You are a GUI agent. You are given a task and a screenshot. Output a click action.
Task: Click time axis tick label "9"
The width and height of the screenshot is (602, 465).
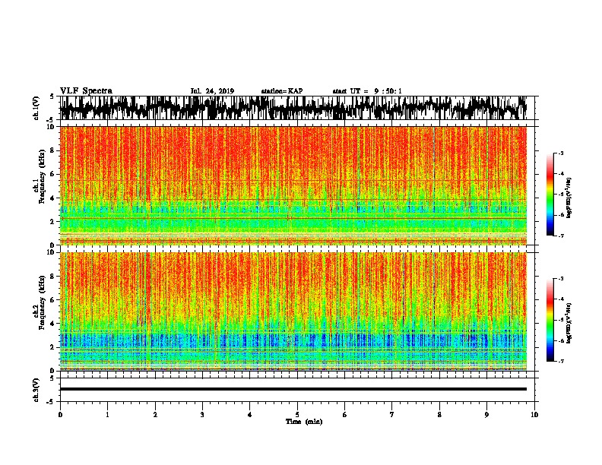tap(486, 415)
